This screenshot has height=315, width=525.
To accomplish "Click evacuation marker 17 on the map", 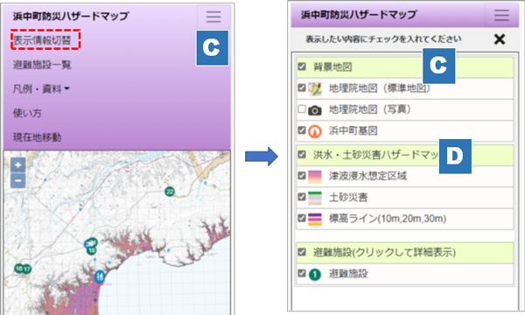I will 26,269.
